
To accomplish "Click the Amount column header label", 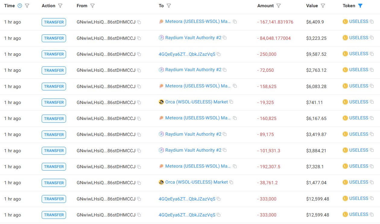I will tap(265, 6).
